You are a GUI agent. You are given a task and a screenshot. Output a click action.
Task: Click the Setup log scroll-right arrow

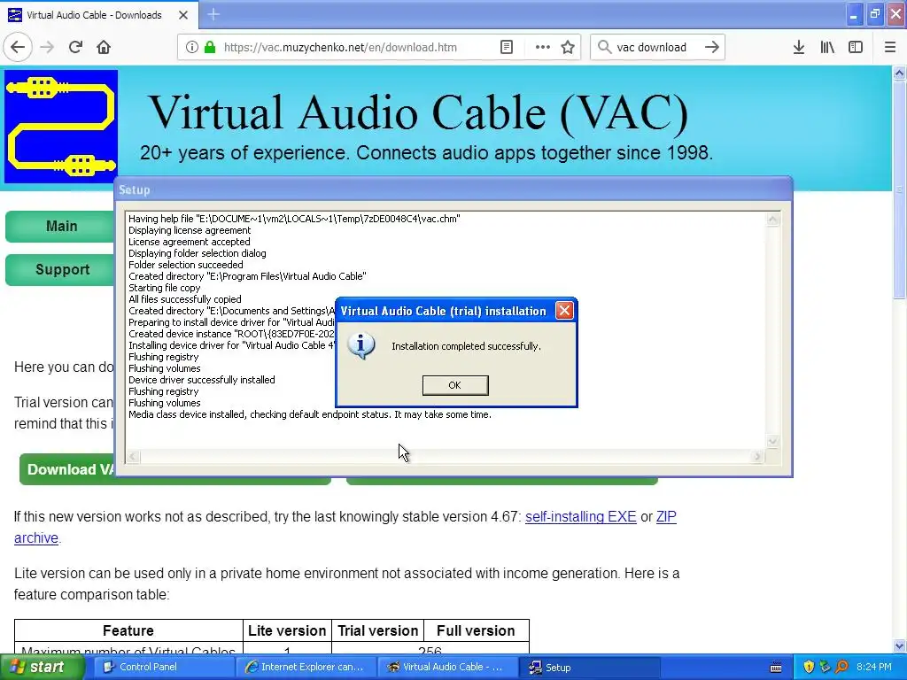758,456
